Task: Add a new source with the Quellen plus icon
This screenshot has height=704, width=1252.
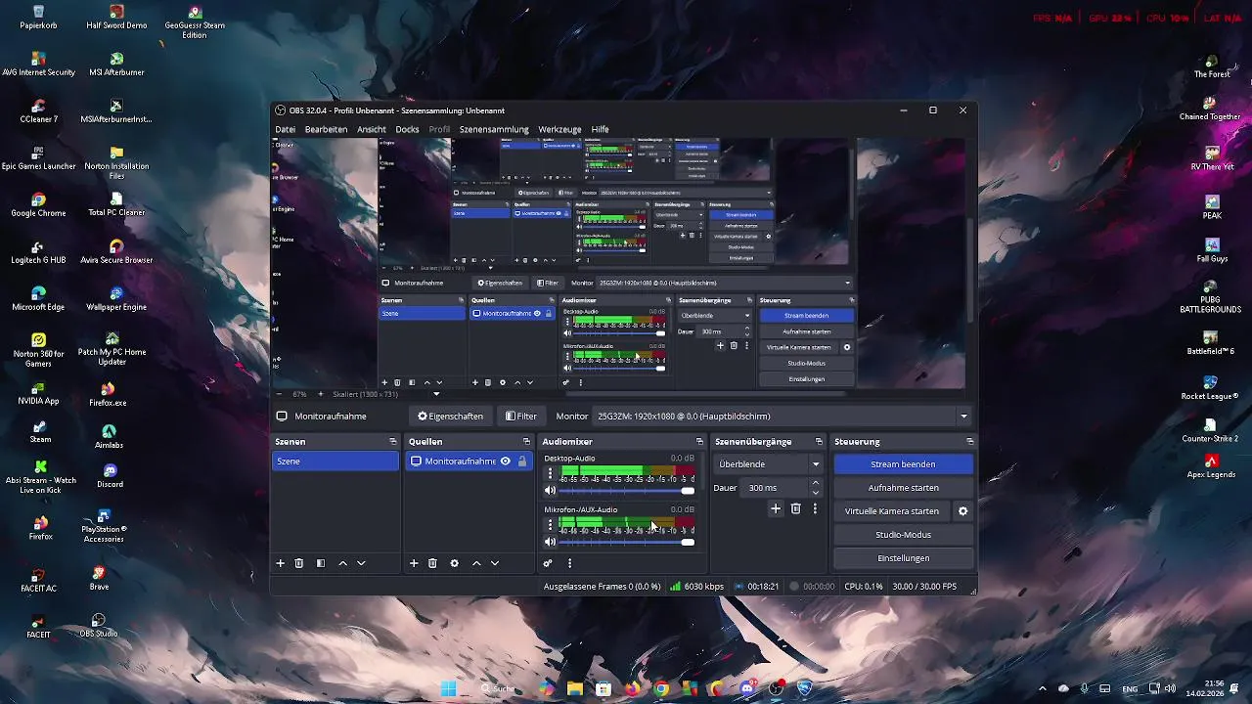Action: point(414,563)
